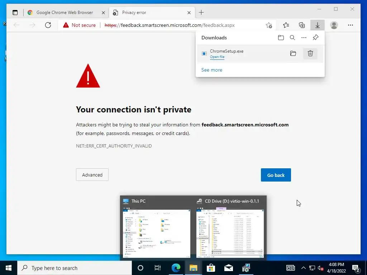The height and width of the screenshot is (275, 367).
Task: Click the Advanced button
Action: pyautogui.click(x=92, y=175)
